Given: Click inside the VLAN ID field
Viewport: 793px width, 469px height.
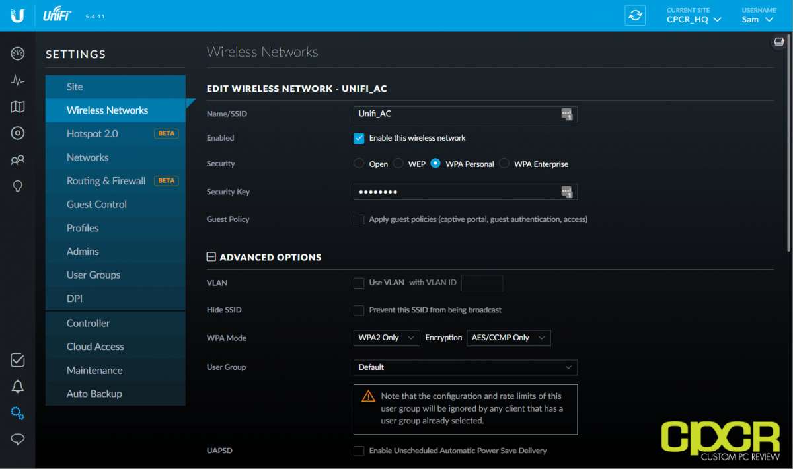Looking at the screenshot, I should [482, 283].
